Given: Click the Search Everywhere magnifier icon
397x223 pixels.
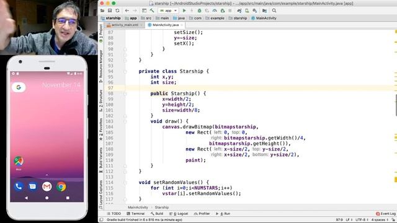Looking at the screenshot, I should pos(274,11).
